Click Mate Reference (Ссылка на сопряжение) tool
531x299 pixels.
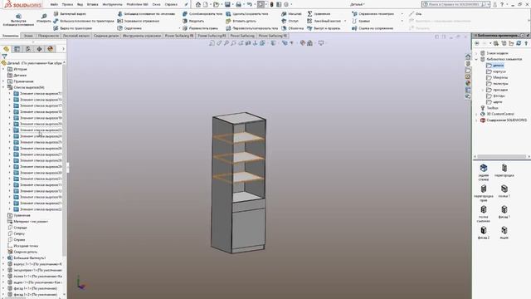pyautogui.click(x=373, y=28)
